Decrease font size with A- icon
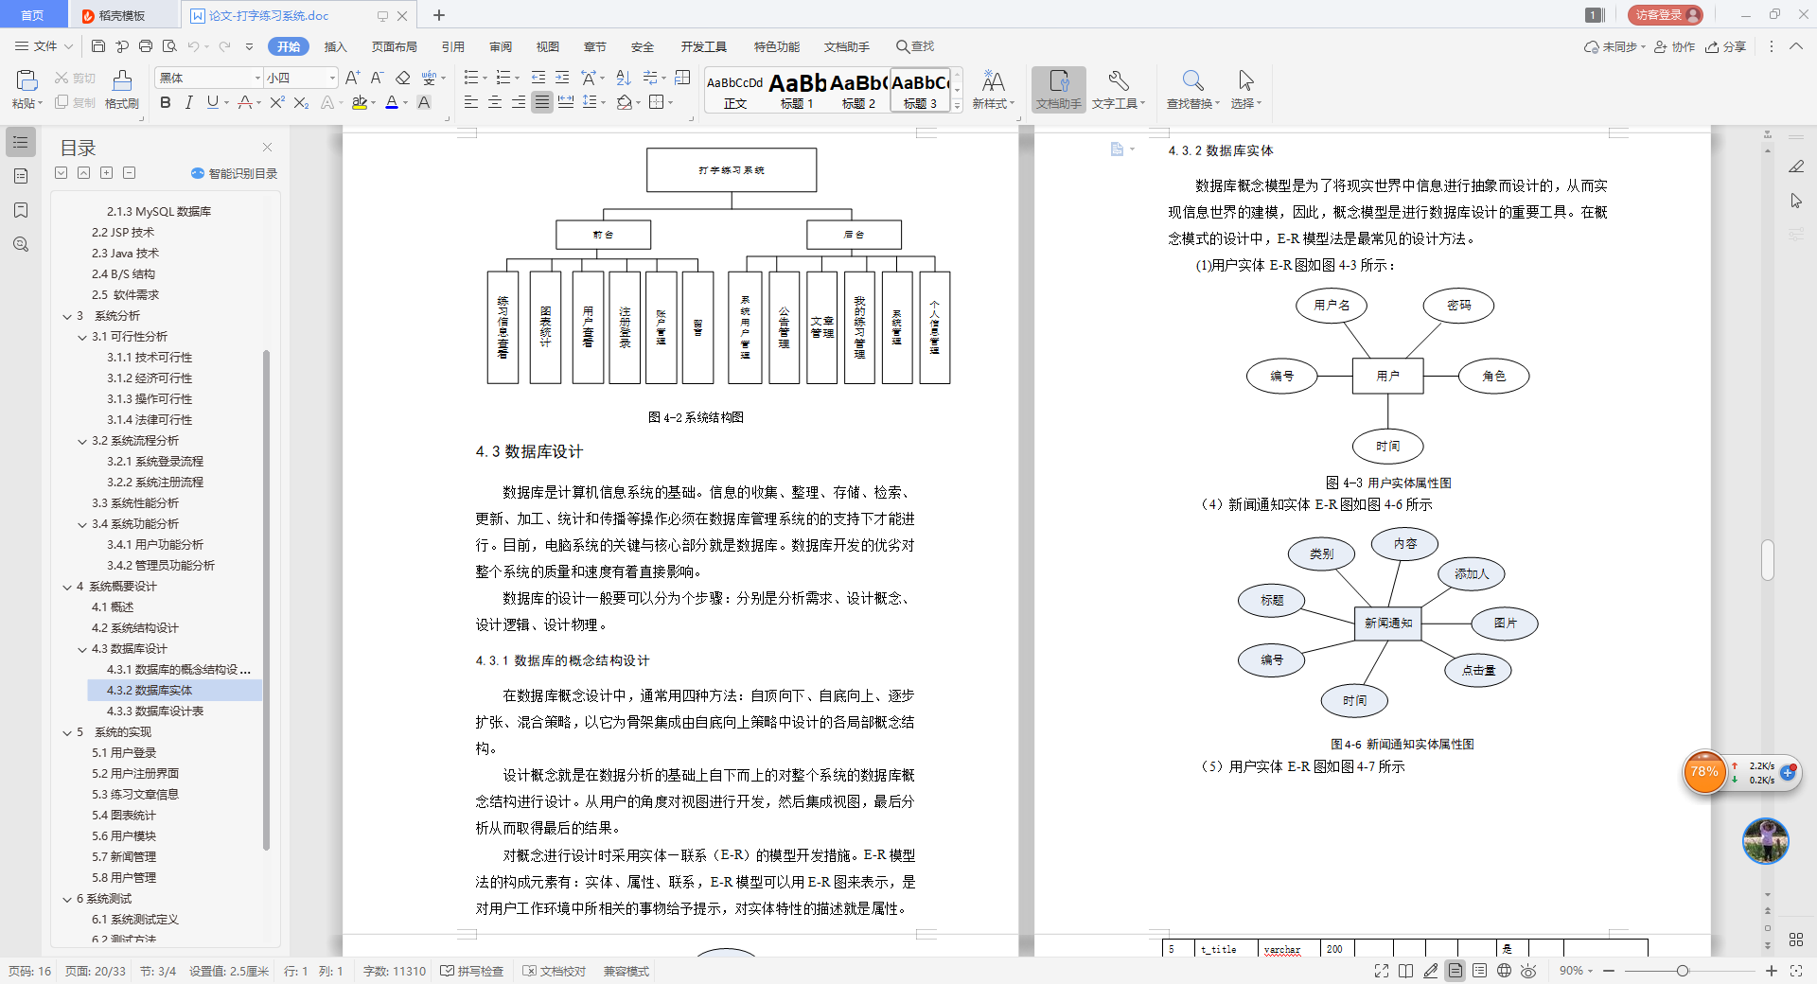The height and width of the screenshot is (984, 1817). 377,78
